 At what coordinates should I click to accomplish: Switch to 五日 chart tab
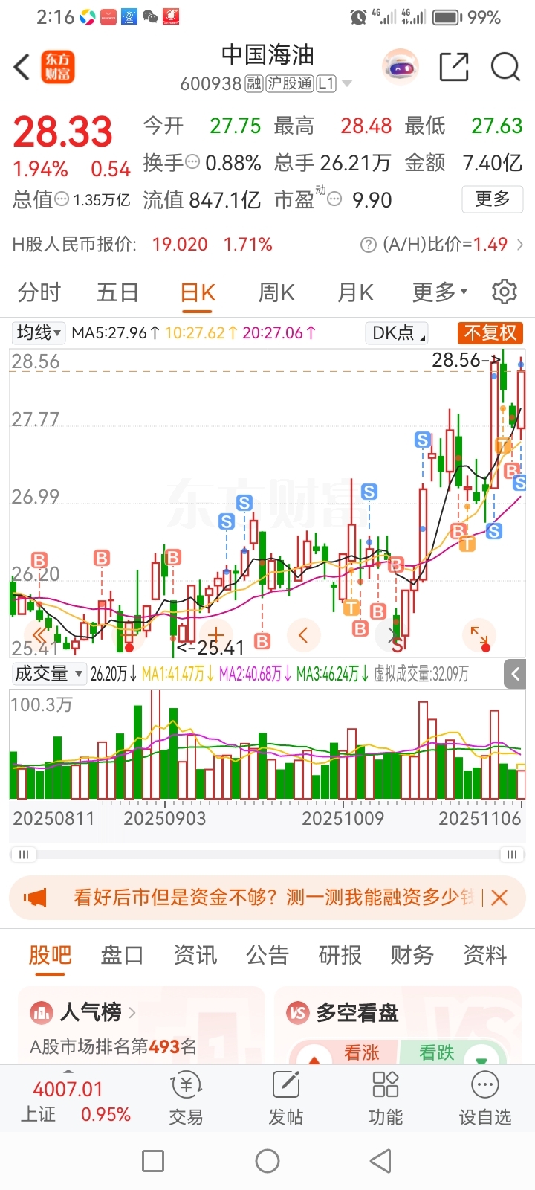pyautogui.click(x=117, y=292)
